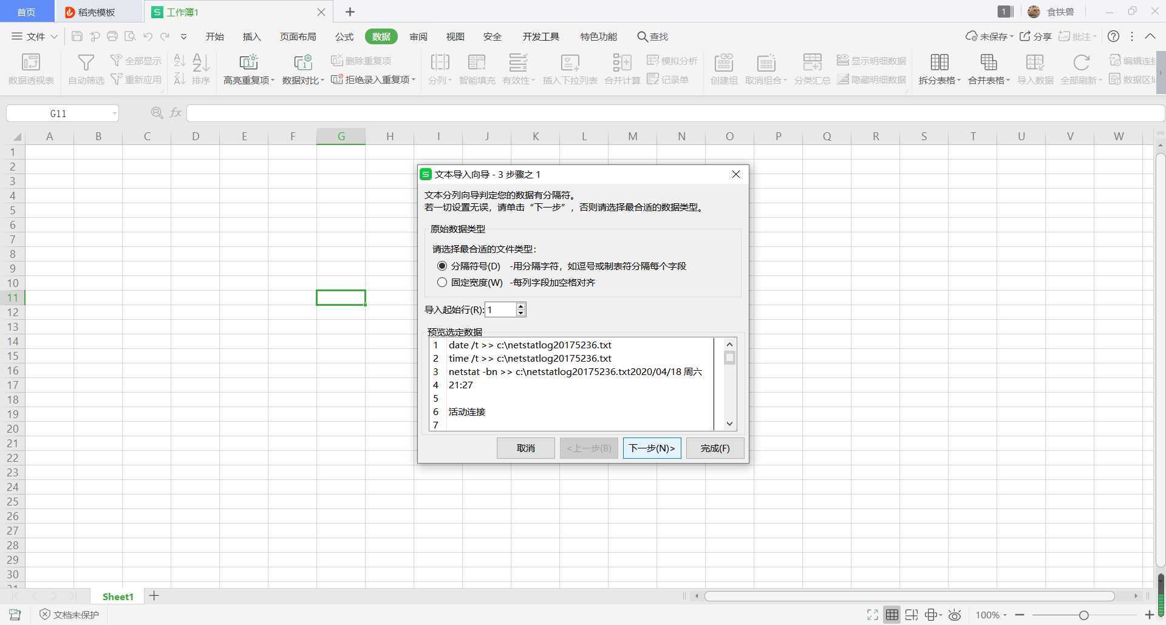Select the 固定宽度(W) radio option
Screen dimensions: 1166x625
(x=442, y=282)
